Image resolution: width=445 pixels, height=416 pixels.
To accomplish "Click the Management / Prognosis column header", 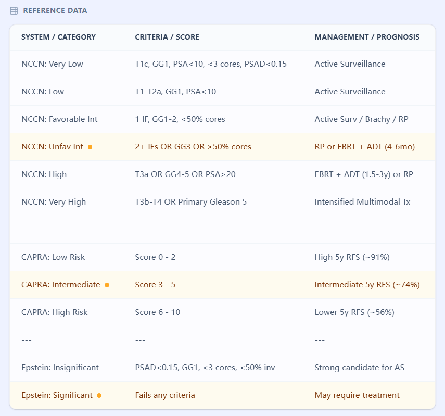I will (x=367, y=37).
